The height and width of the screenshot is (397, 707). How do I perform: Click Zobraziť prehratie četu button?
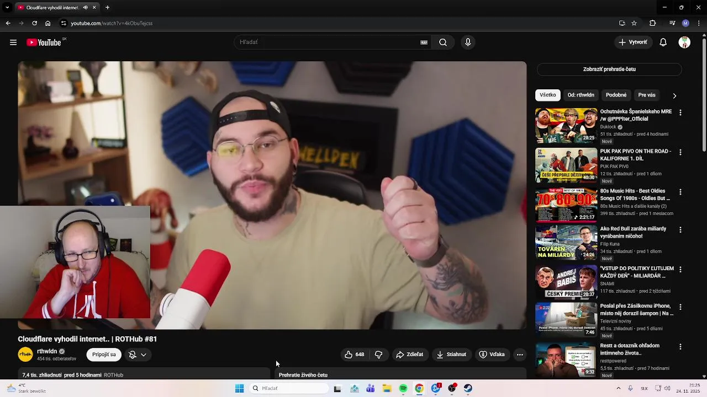pos(609,69)
